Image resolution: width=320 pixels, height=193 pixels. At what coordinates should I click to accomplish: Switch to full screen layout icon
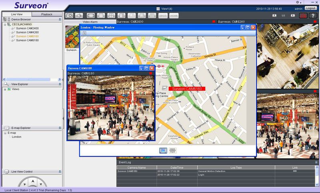[x=91, y=16]
